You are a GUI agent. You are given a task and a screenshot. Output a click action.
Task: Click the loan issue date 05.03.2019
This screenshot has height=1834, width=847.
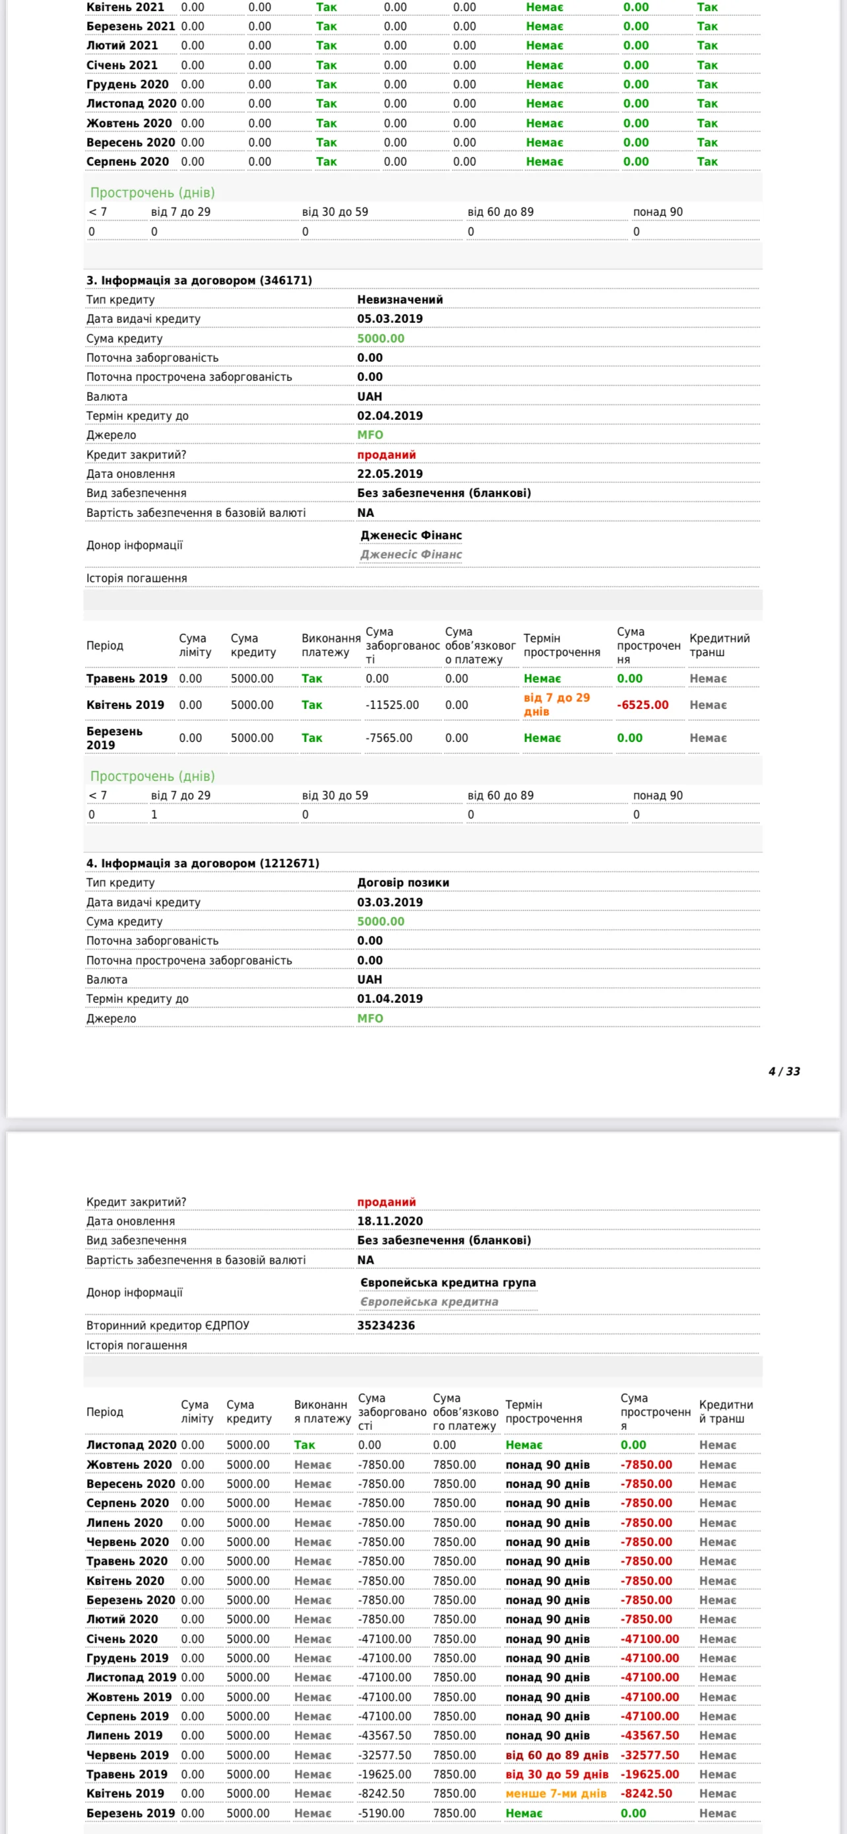click(x=390, y=319)
